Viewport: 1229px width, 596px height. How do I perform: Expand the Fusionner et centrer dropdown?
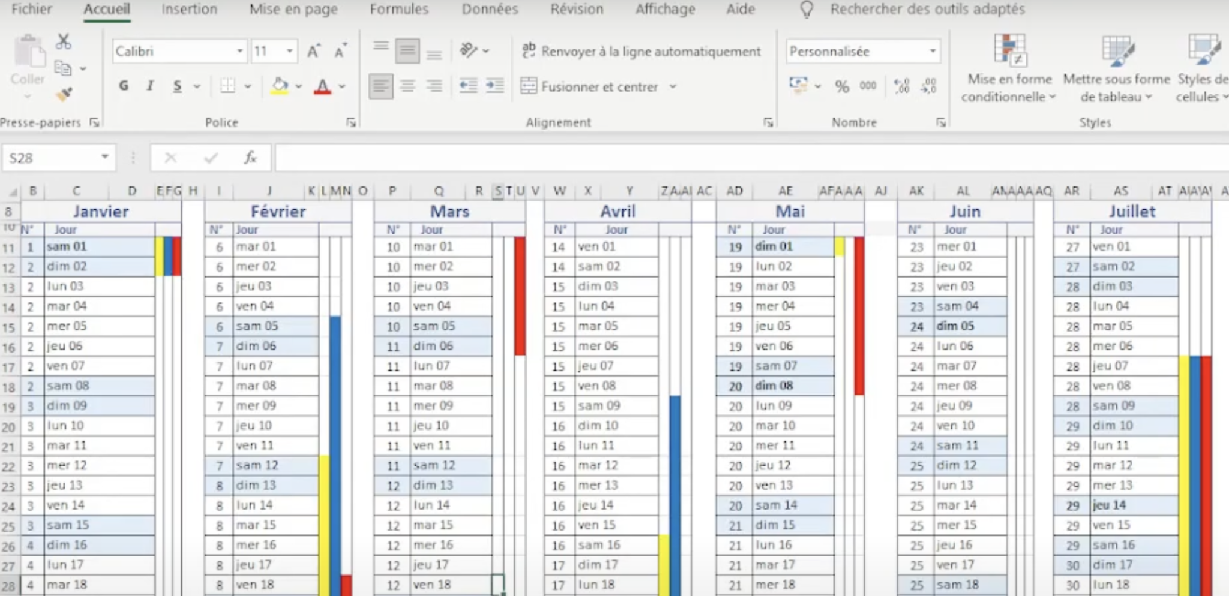coord(673,86)
